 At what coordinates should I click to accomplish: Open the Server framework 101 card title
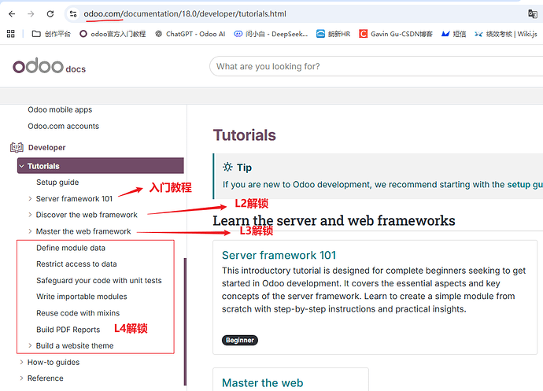pyautogui.click(x=279, y=255)
